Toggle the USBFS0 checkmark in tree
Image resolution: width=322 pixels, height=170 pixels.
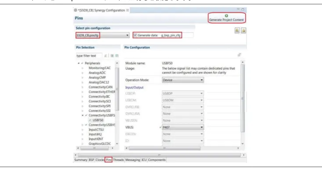pyautogui.click(x=90, y=120)
